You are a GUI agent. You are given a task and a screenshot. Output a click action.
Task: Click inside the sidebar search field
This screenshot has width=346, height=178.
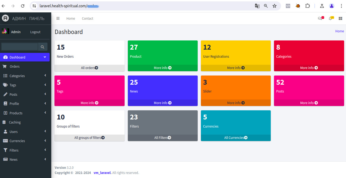19,47
